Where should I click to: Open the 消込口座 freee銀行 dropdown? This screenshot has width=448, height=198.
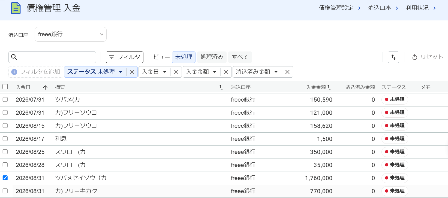click(x=71, y=34)
